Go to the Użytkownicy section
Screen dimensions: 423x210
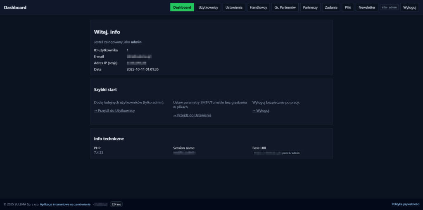(x=208, y=7)
